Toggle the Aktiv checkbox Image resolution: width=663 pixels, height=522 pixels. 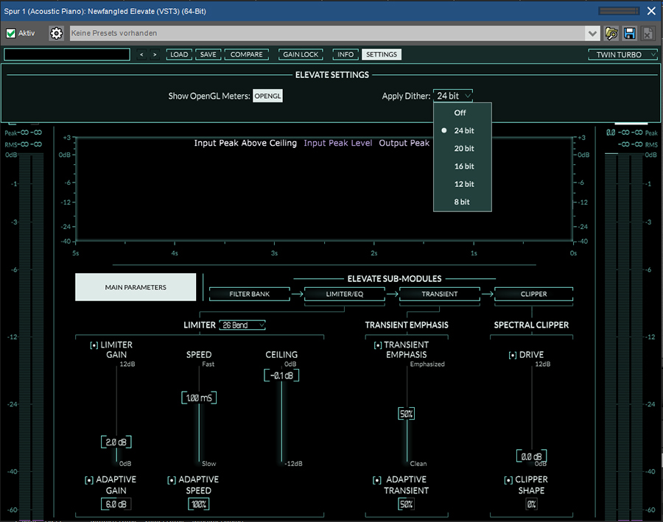[x=11, y=33]
